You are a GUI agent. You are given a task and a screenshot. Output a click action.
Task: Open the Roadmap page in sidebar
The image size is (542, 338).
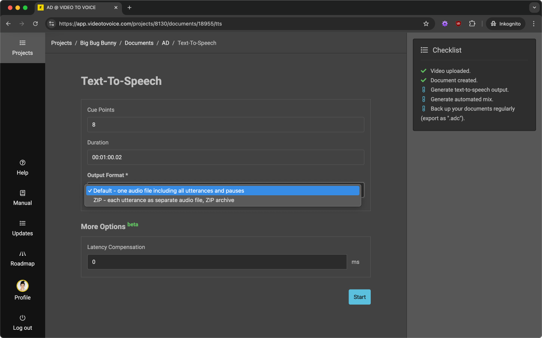22,259
